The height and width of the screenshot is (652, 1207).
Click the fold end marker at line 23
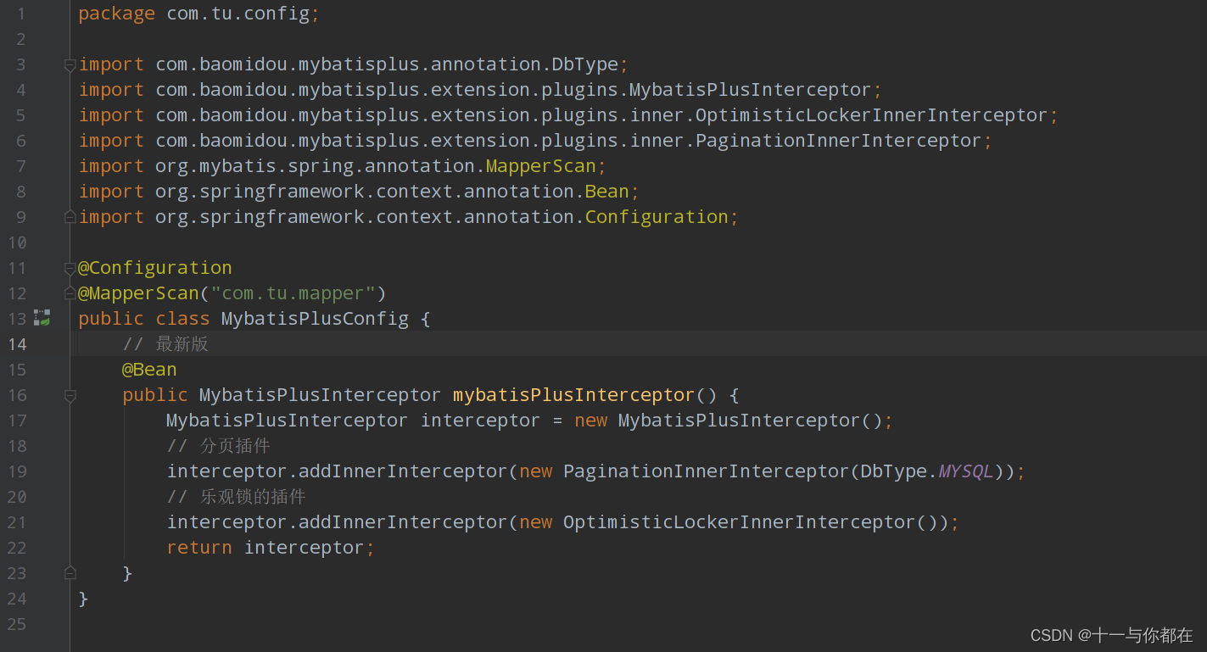tap(70, 573)
